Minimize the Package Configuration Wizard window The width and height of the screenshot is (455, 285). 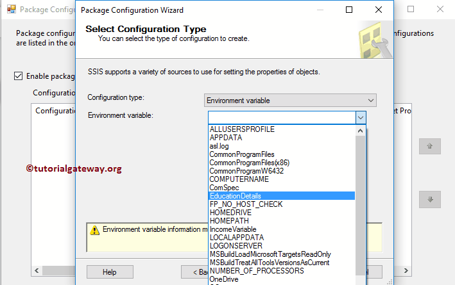(x=320, y=10)
